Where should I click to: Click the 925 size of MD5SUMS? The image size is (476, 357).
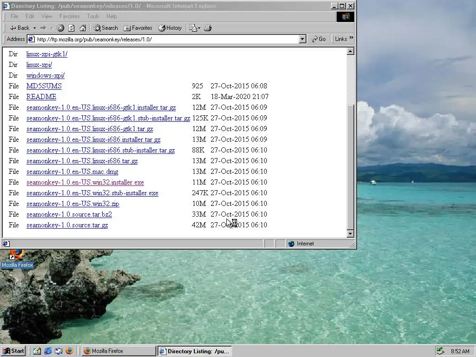[197, 86]
